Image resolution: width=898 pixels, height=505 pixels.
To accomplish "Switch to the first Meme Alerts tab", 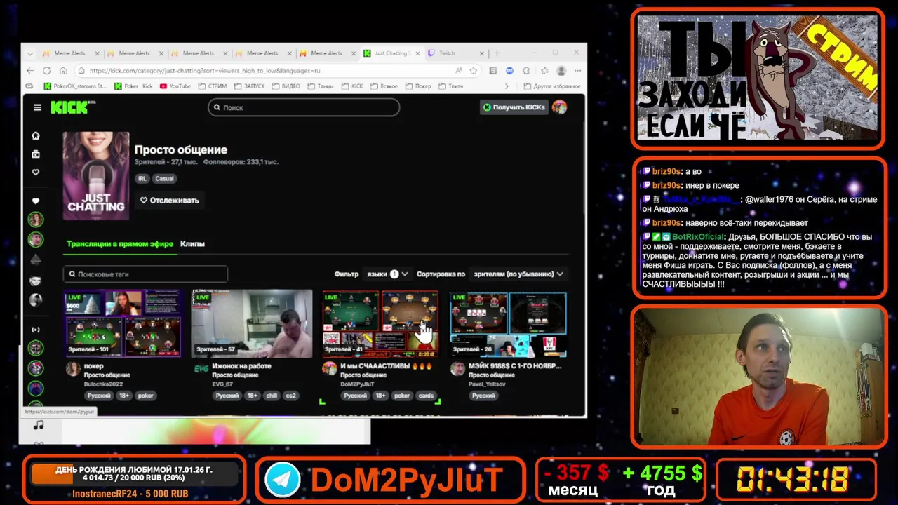I will click(70, 53).
